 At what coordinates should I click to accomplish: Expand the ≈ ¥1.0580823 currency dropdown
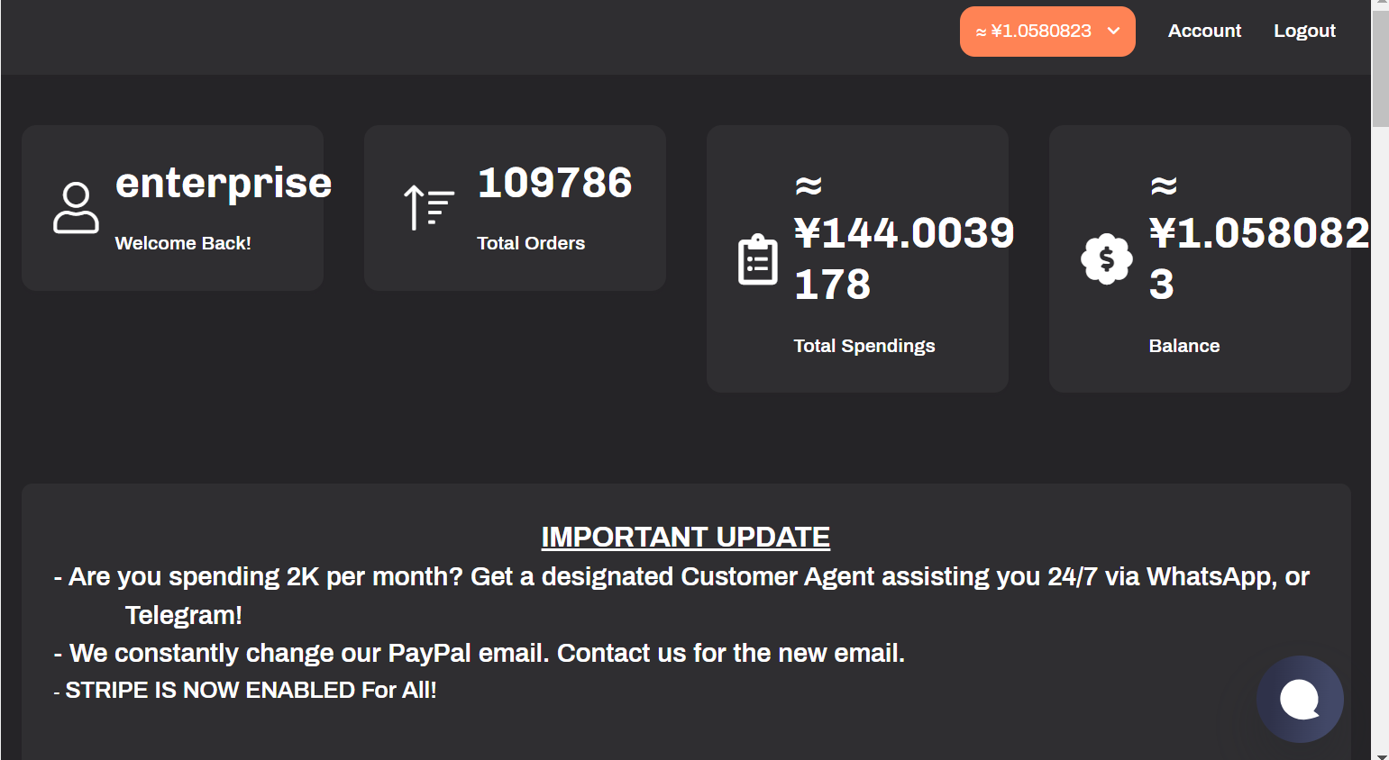coord(1047,32)
